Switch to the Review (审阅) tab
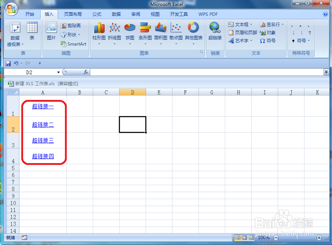Viewport: 332px width, 245px height. click(136, 14)
